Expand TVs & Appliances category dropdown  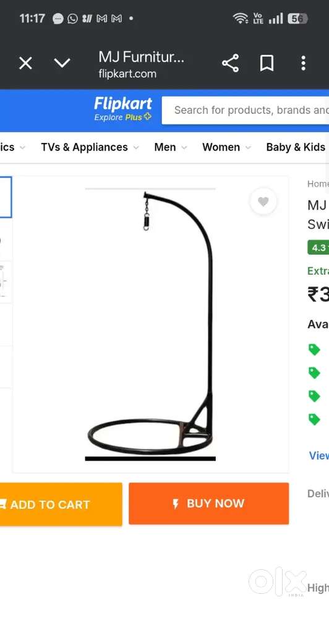pyautogui.click(x=90, y=147)
